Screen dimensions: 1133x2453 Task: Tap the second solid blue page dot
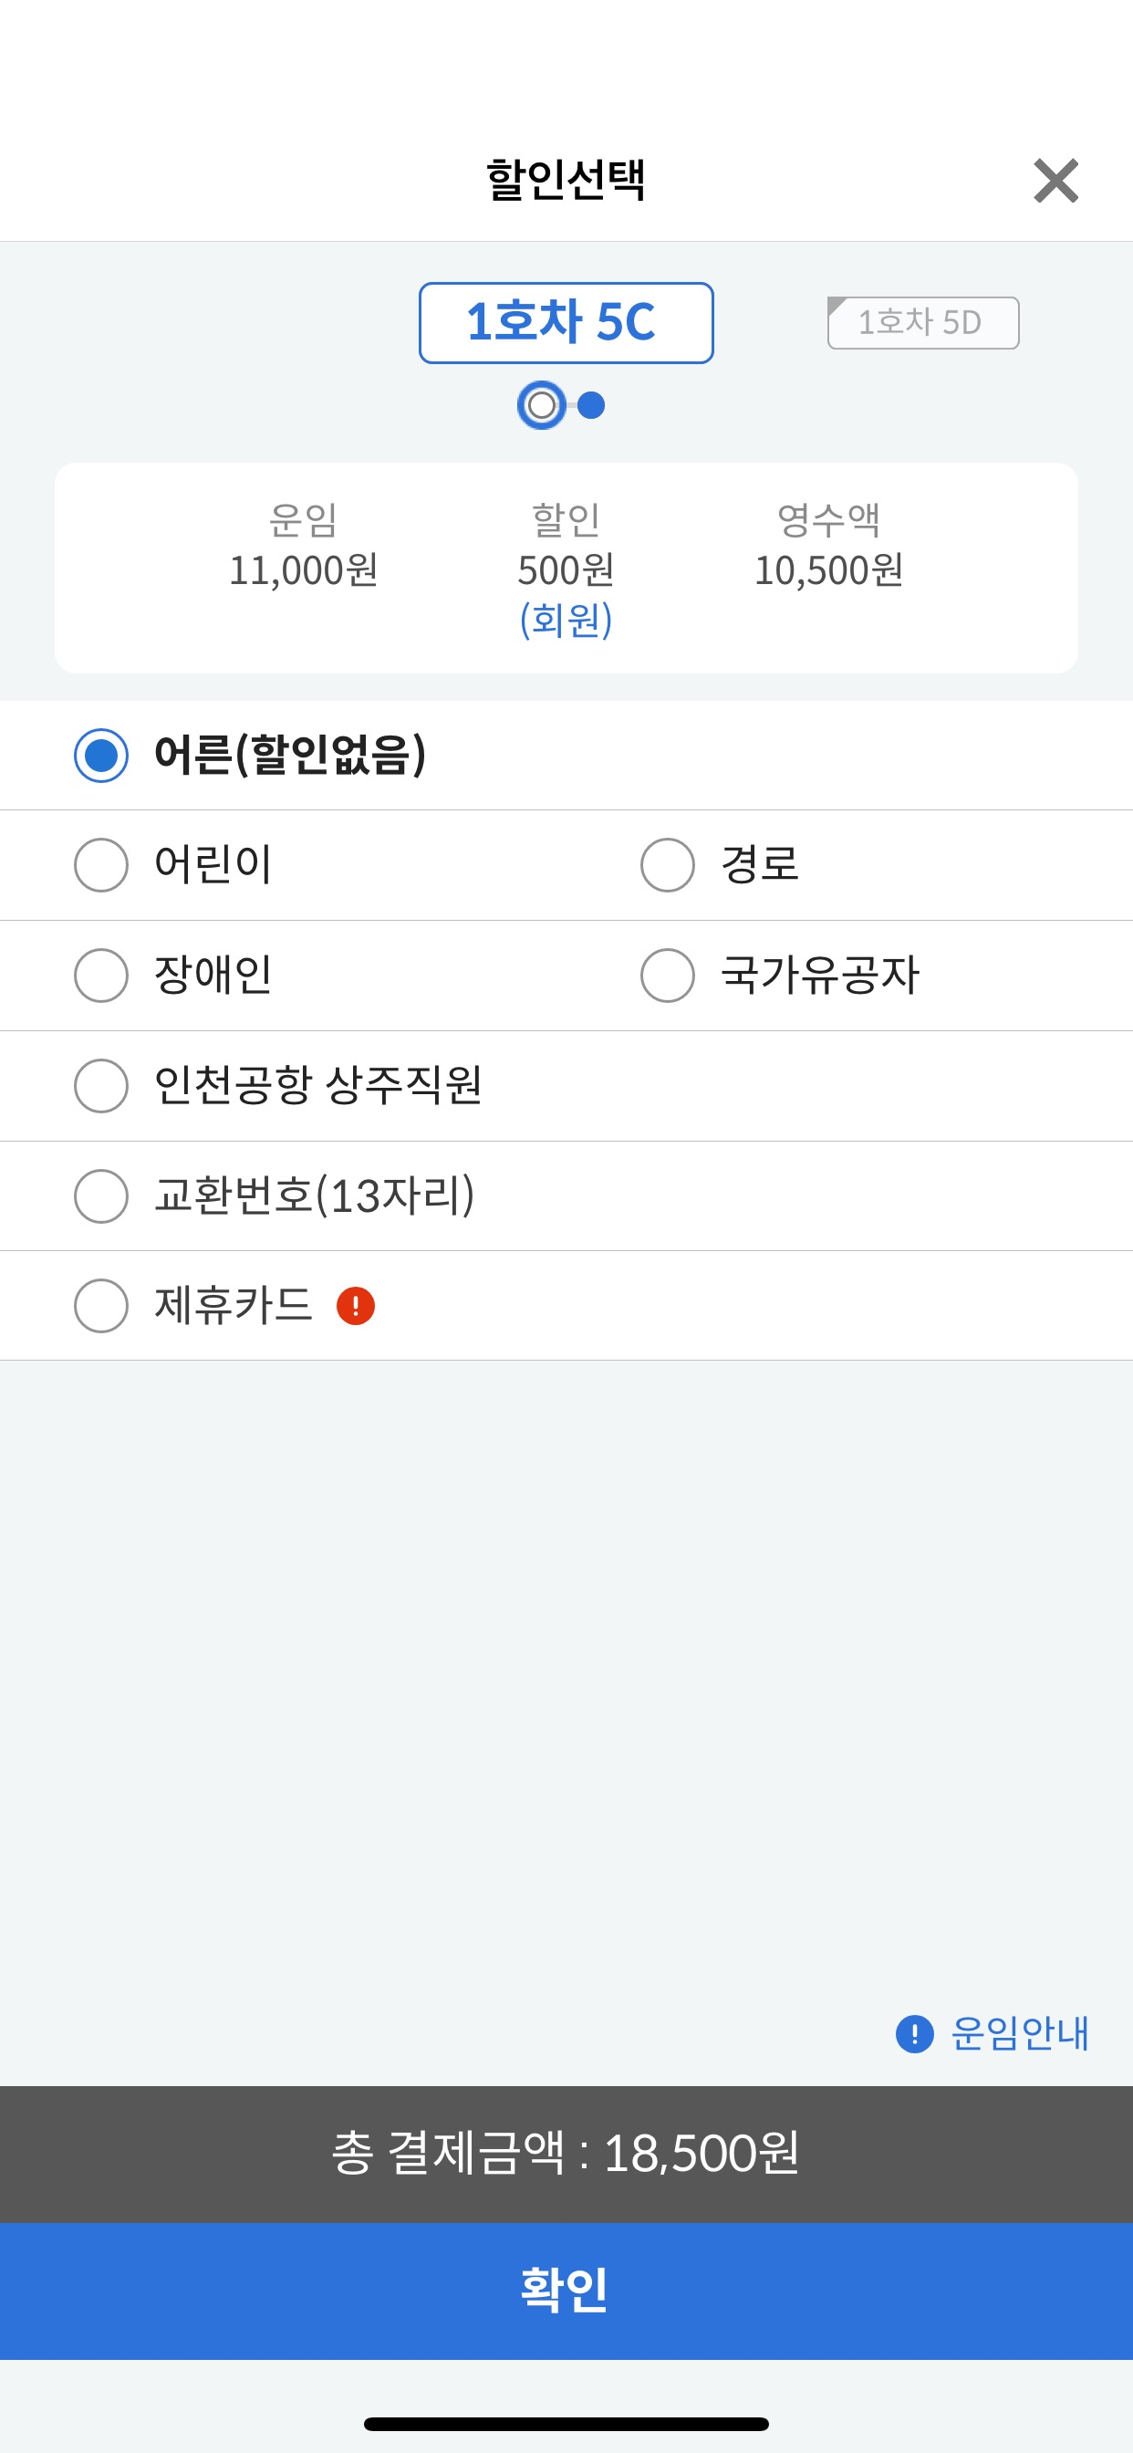coord(591,406)
